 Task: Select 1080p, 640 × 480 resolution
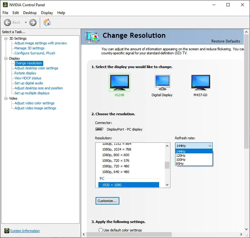[116, 172]
